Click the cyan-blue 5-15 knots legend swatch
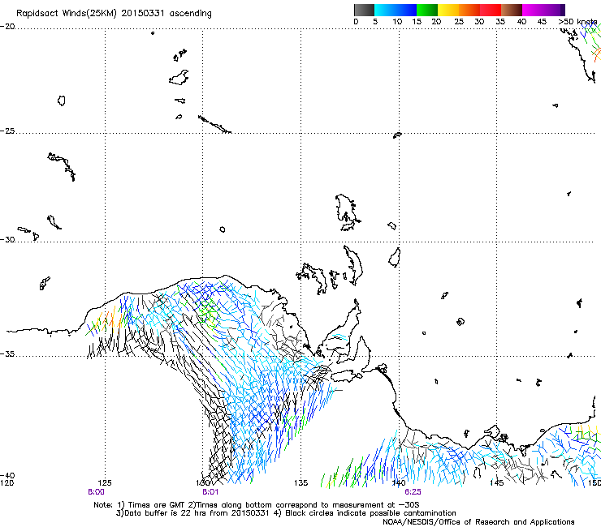The image size is (601, 527). point(396,10)
